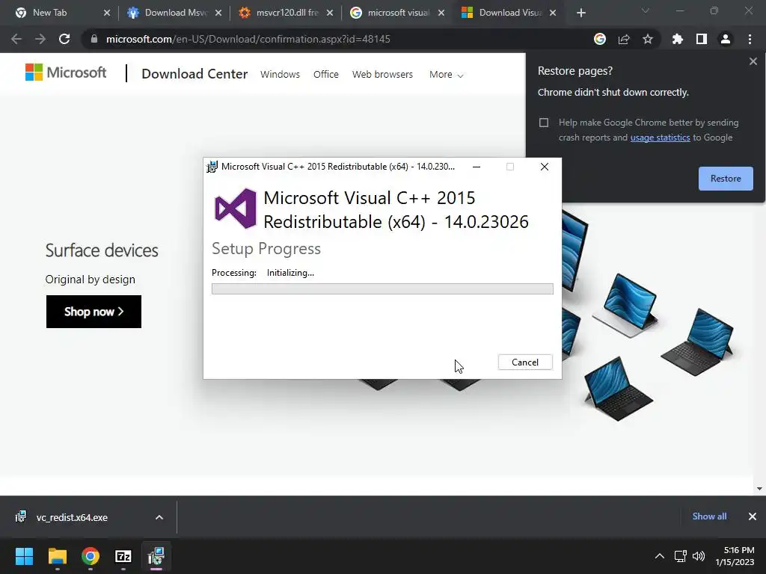Click the installer taskbar icon
766x574 pixels.
[x=156, y=556]
